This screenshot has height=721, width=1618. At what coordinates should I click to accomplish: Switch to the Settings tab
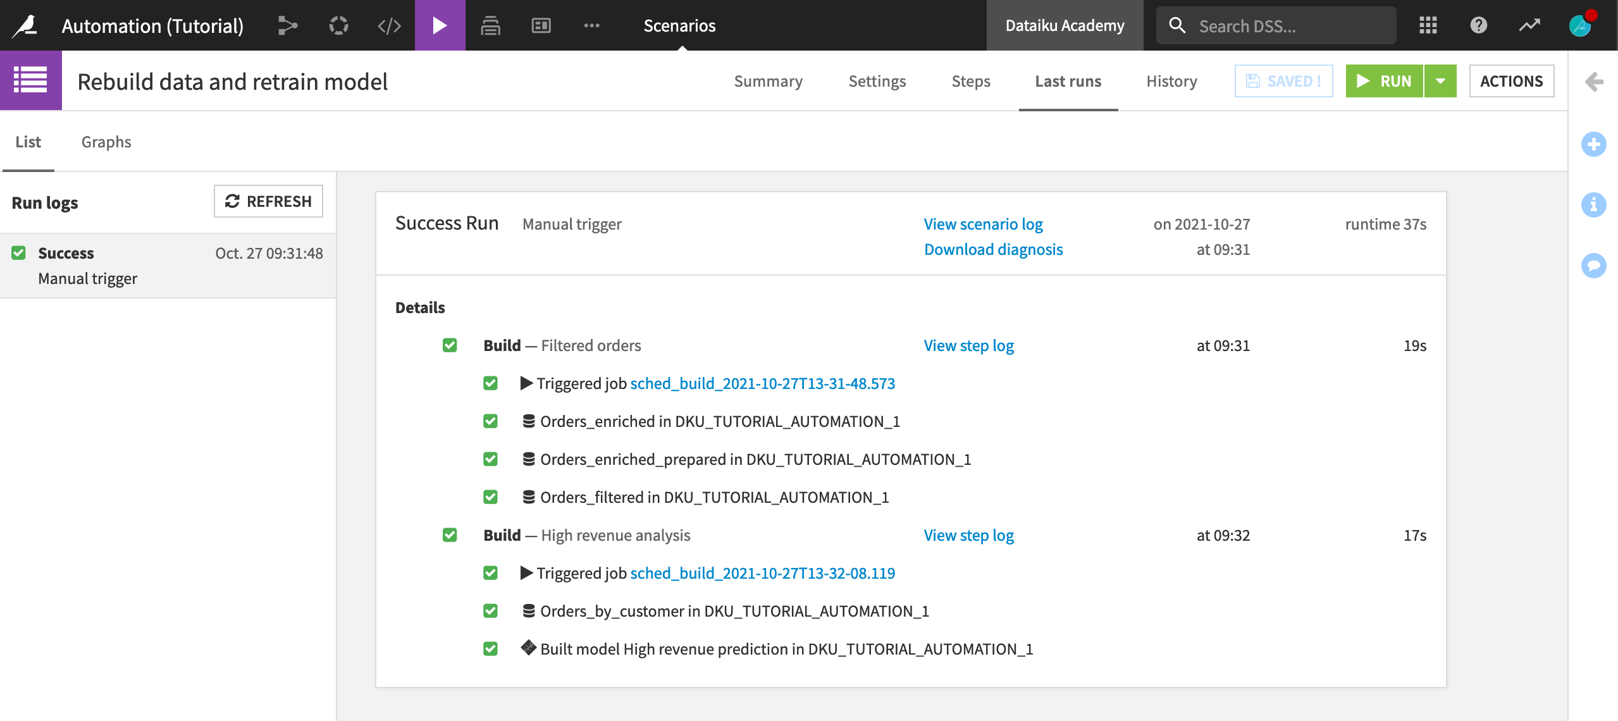(x=877, y=81)
